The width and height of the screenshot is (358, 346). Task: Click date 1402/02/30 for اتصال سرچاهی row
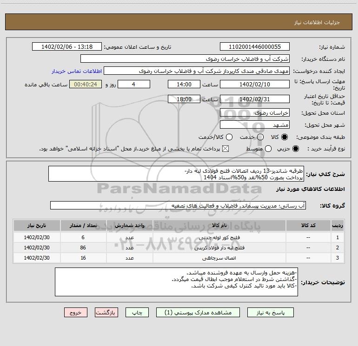(x=37, y=258)
